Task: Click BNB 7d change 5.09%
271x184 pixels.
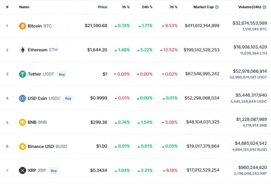Action: pos(169,122)
